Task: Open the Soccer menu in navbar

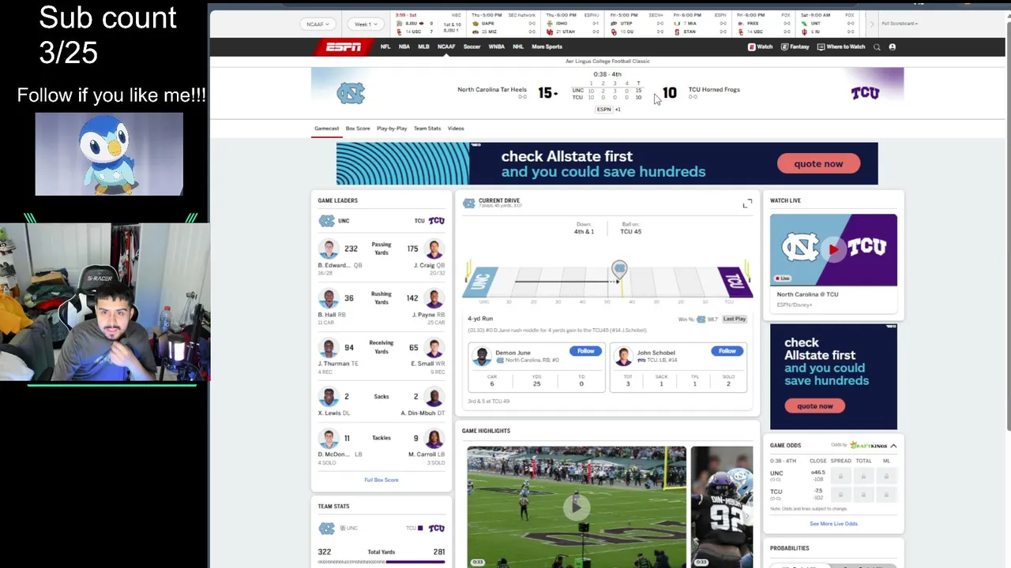Action: [472, 47]
